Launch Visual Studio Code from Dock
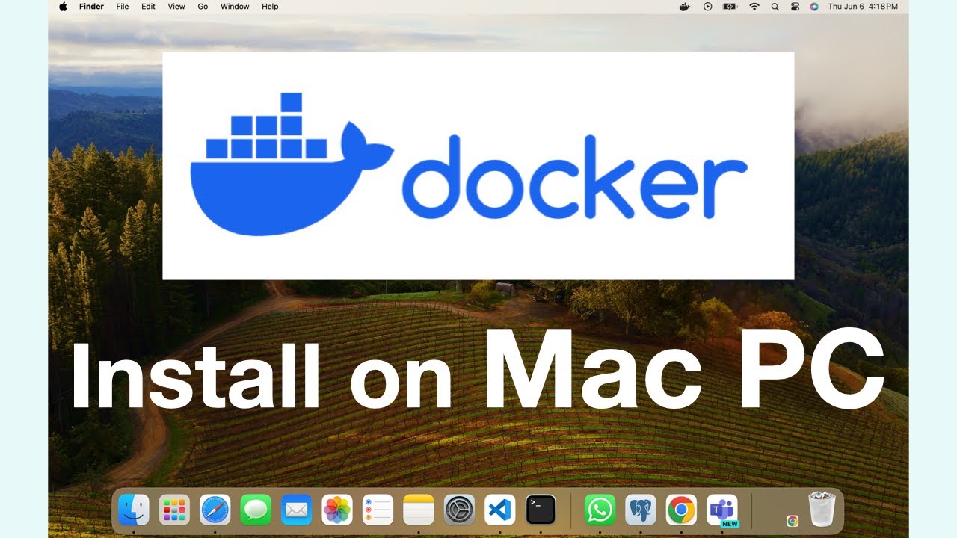 pos(499,510)
